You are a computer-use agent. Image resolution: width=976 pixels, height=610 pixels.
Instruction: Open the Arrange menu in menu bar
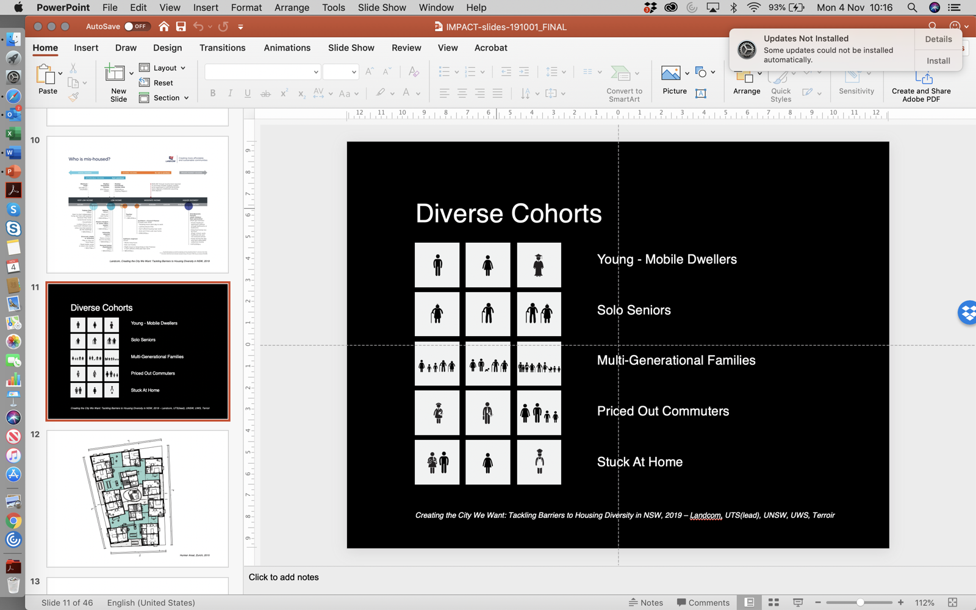[x=292, y=7]
